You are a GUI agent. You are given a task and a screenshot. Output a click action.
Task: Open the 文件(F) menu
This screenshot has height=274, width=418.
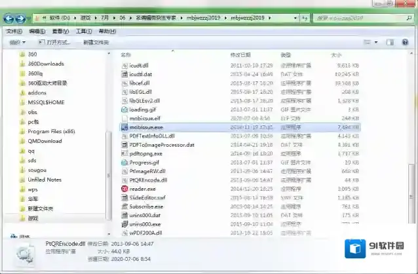pos(14,31)
